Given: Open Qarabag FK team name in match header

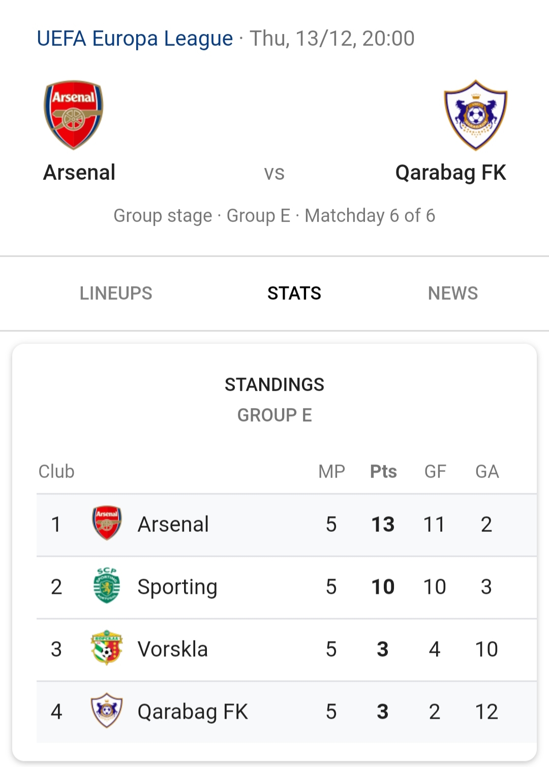Looking at the screenshot, I should point(450,173).
